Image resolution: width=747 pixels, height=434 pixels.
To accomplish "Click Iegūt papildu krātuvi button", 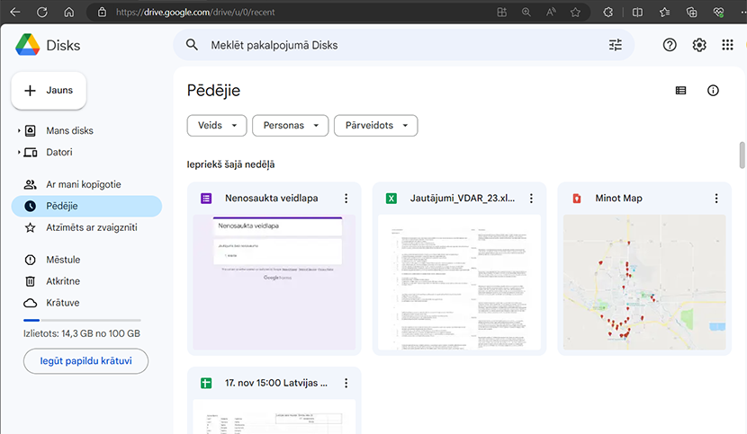I will (x=85, y=361).
